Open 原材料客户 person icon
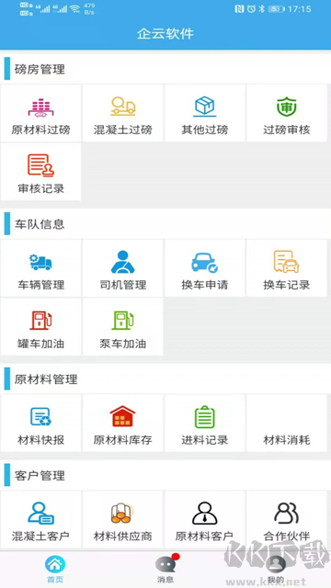The width and height of the screenshot is (331, 588). pyautogui.click(x=204, y=514)
